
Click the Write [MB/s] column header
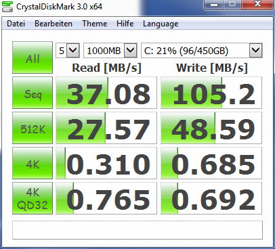(212, 68)
